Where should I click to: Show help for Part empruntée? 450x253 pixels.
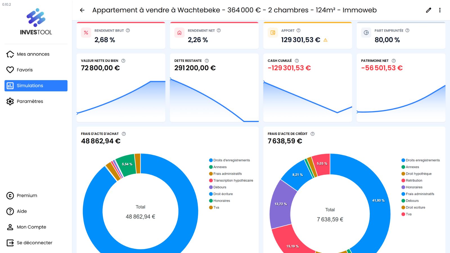[x=407, y=30]
